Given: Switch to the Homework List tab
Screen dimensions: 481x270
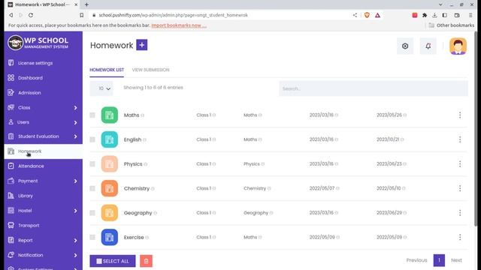Looking at the screenshot, I should point(107,70).
